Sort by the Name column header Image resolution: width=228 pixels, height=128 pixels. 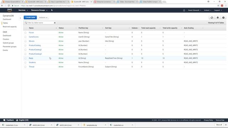tap(31, 28)
